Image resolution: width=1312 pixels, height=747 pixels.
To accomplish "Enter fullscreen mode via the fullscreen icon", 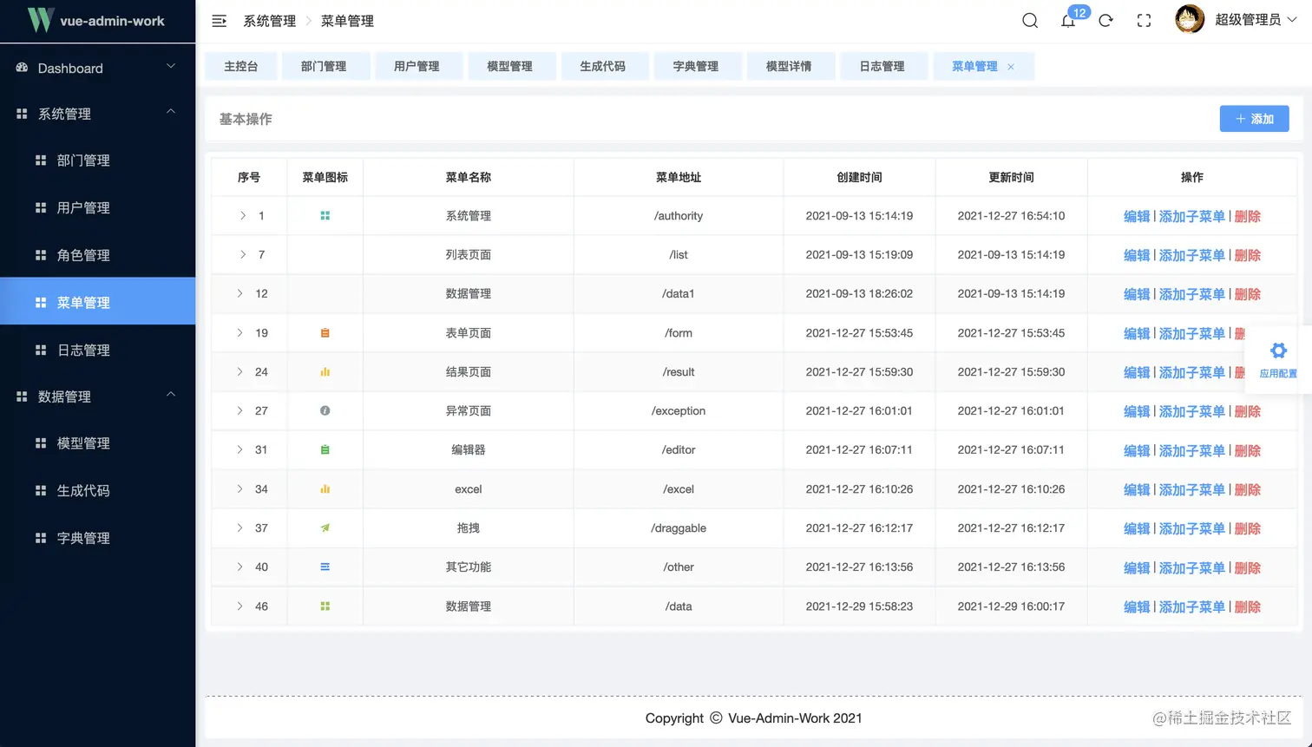I will point(1144,20).
